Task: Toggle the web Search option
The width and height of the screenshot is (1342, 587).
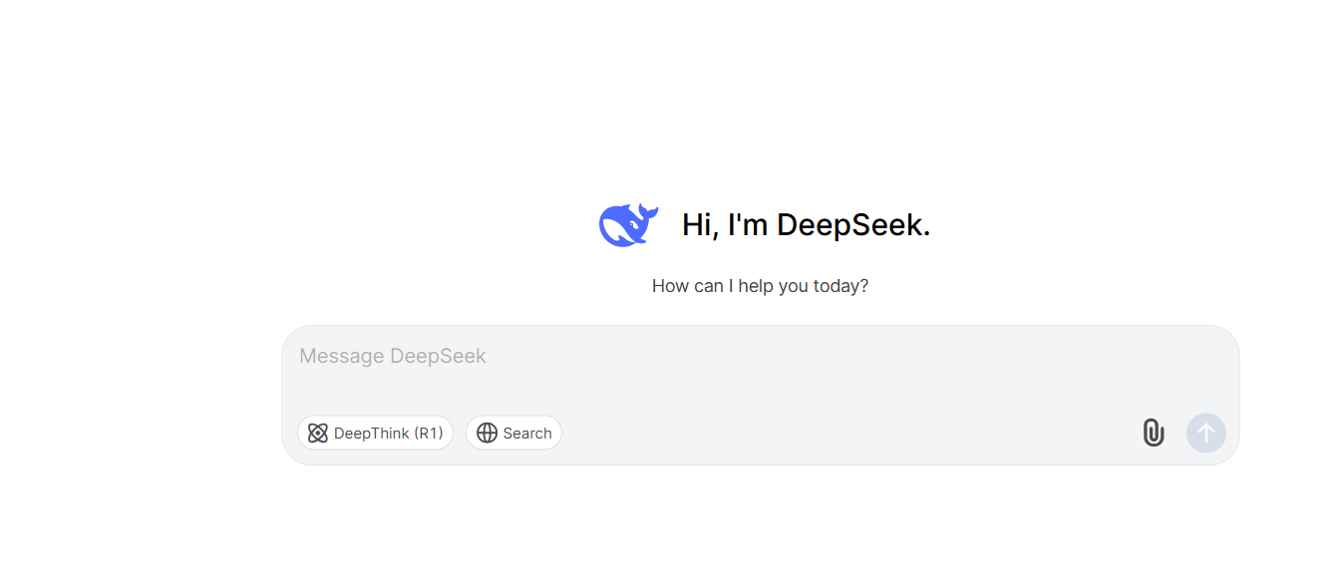Action: click(x=513, y=433)
